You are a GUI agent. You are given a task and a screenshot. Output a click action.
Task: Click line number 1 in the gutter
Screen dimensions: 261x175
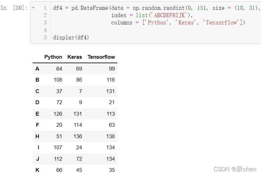(x=45, y=8)
